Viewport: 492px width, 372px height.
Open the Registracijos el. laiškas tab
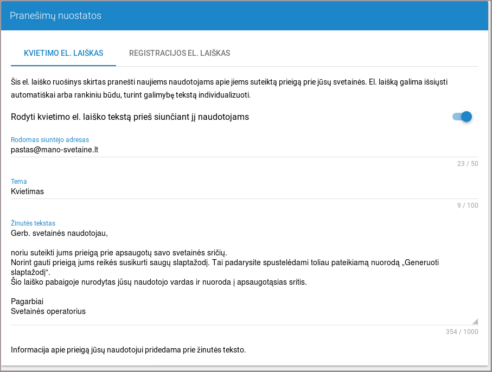pyautogui.click(x=180, y=53)
